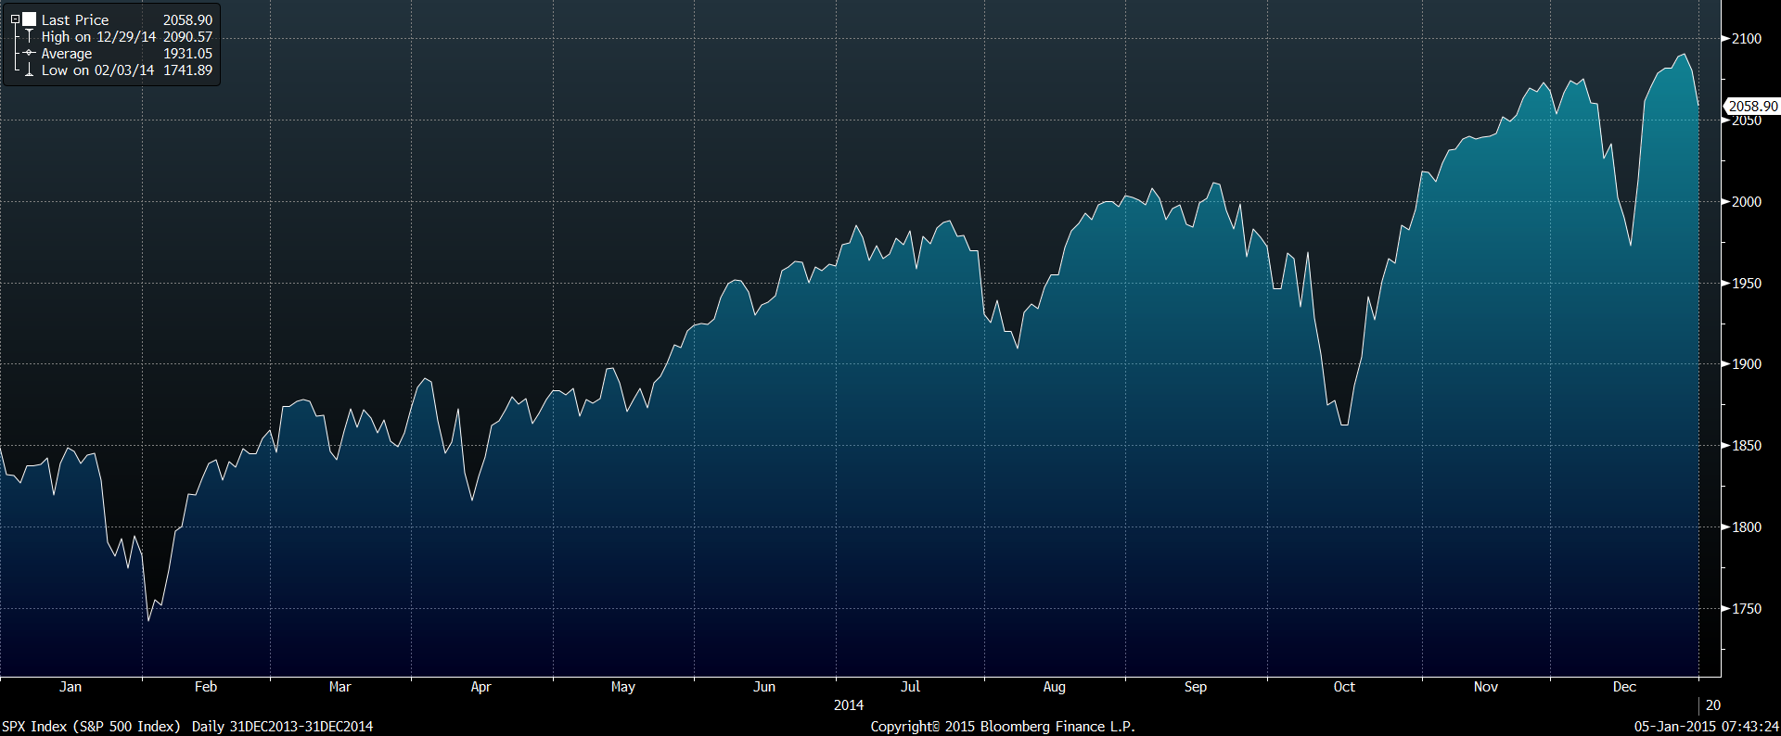
Task: Click the Dec label on time axis
Action: 1624,687
